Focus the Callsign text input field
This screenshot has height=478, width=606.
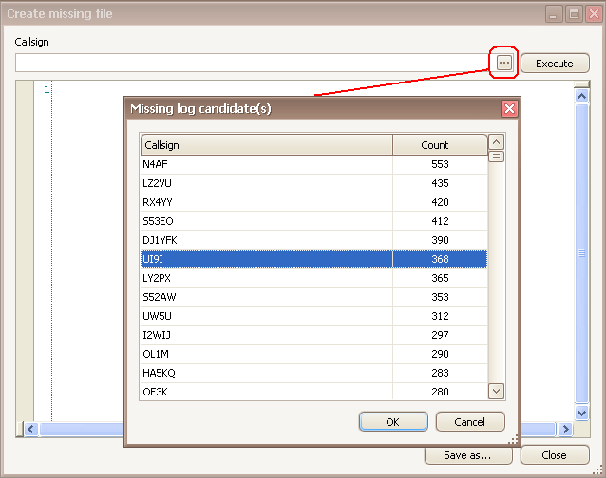tap(252, 64)
